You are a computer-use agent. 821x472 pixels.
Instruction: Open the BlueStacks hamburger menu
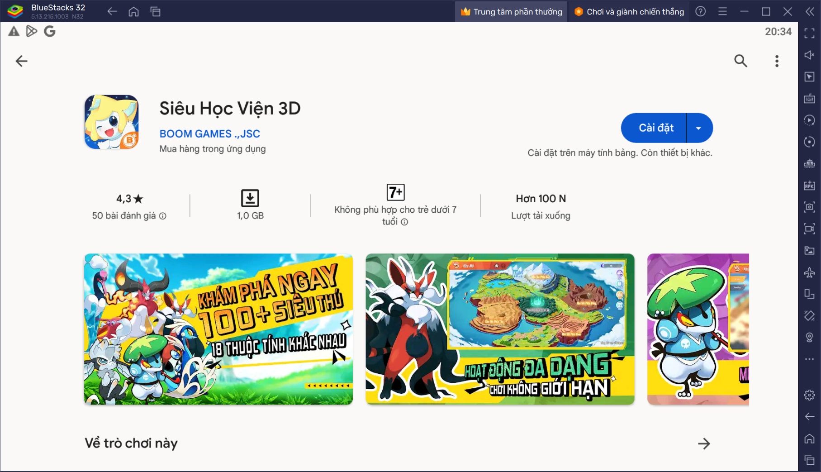point(722,11)
